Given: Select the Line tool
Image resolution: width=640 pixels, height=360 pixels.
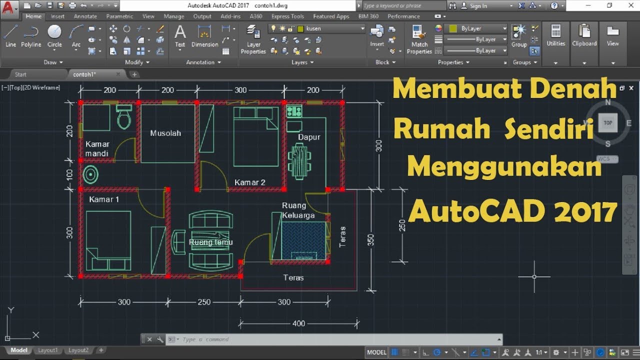Looking at the screenshot, I should pyautogui.click(x=10, y=35).
